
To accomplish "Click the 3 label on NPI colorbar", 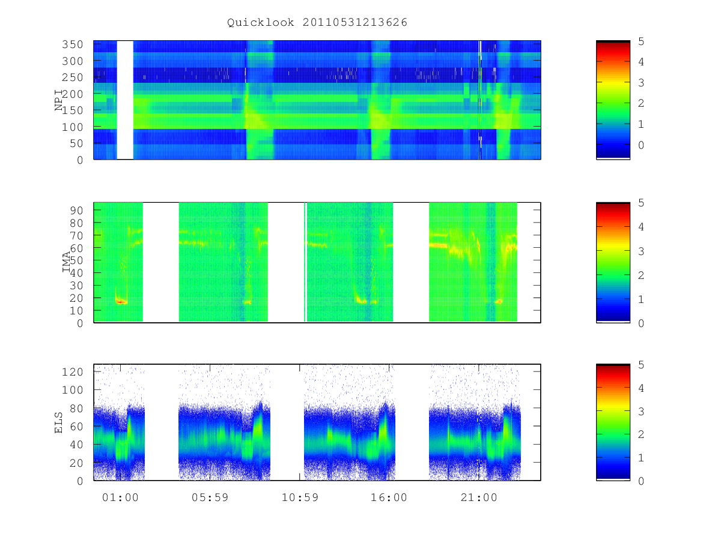I will (x=642, y=82).
